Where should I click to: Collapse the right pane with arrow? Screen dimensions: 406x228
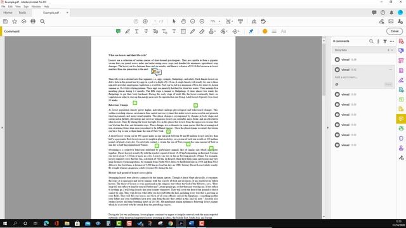coord(327,127)
